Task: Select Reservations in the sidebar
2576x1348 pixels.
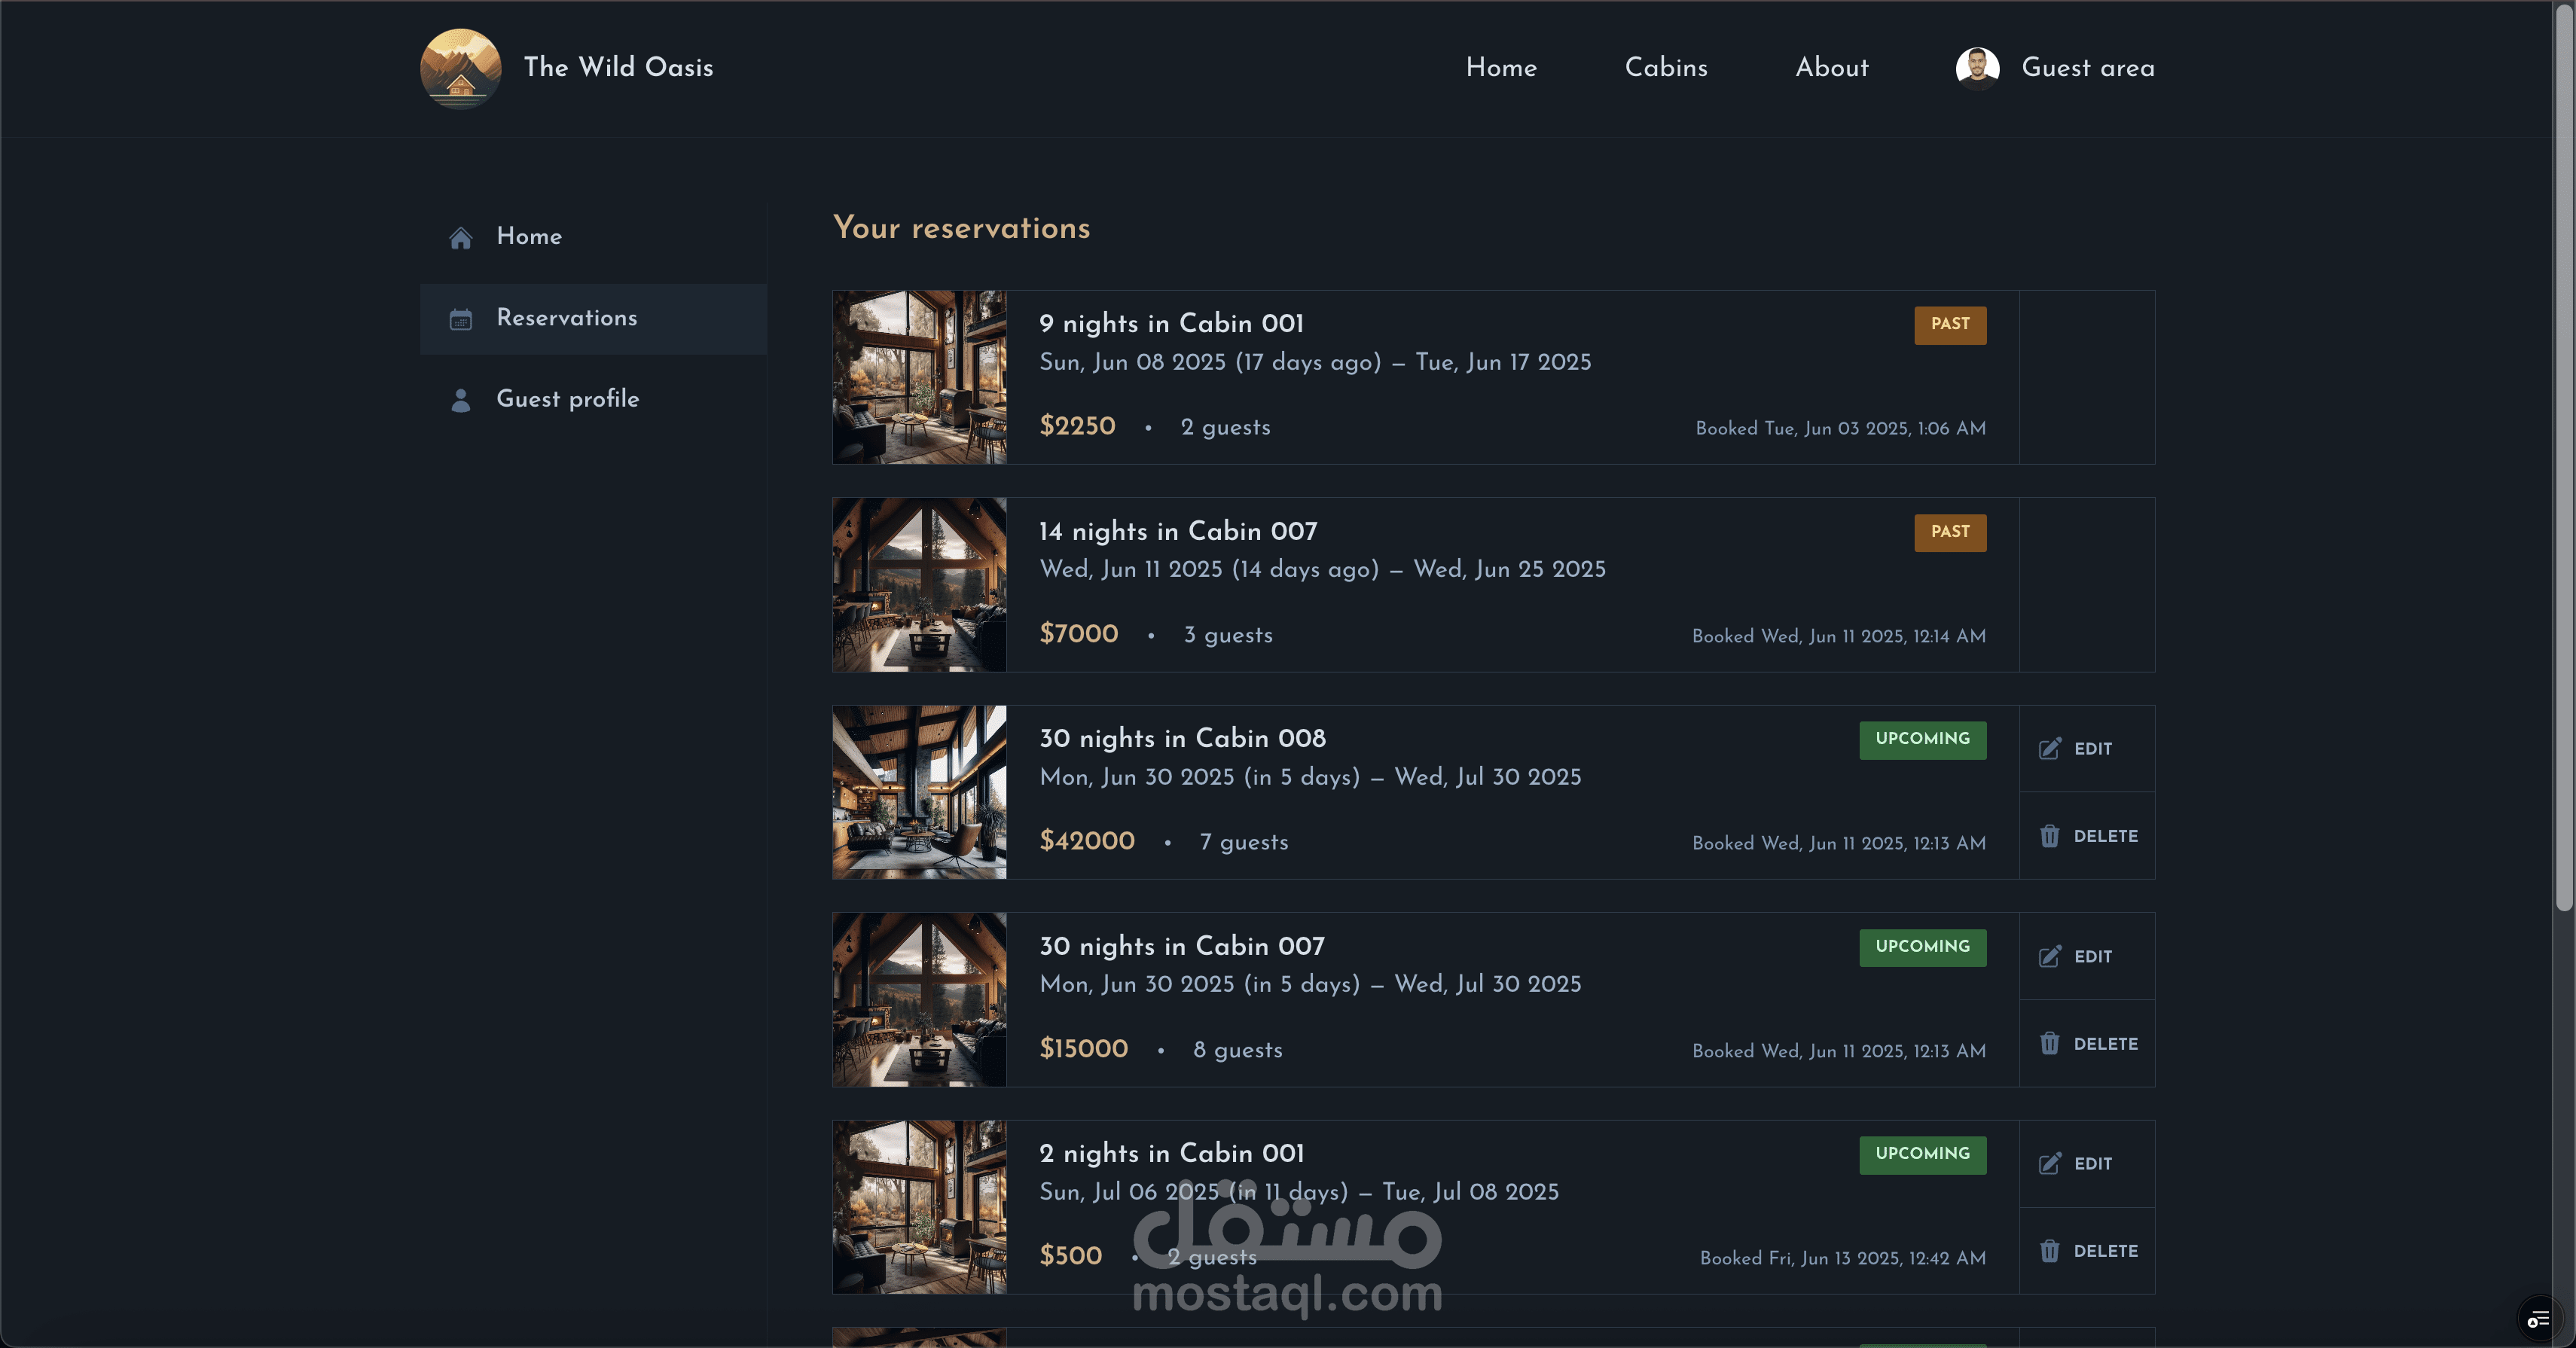Action: pyautogui.click(x=593, y=319)
